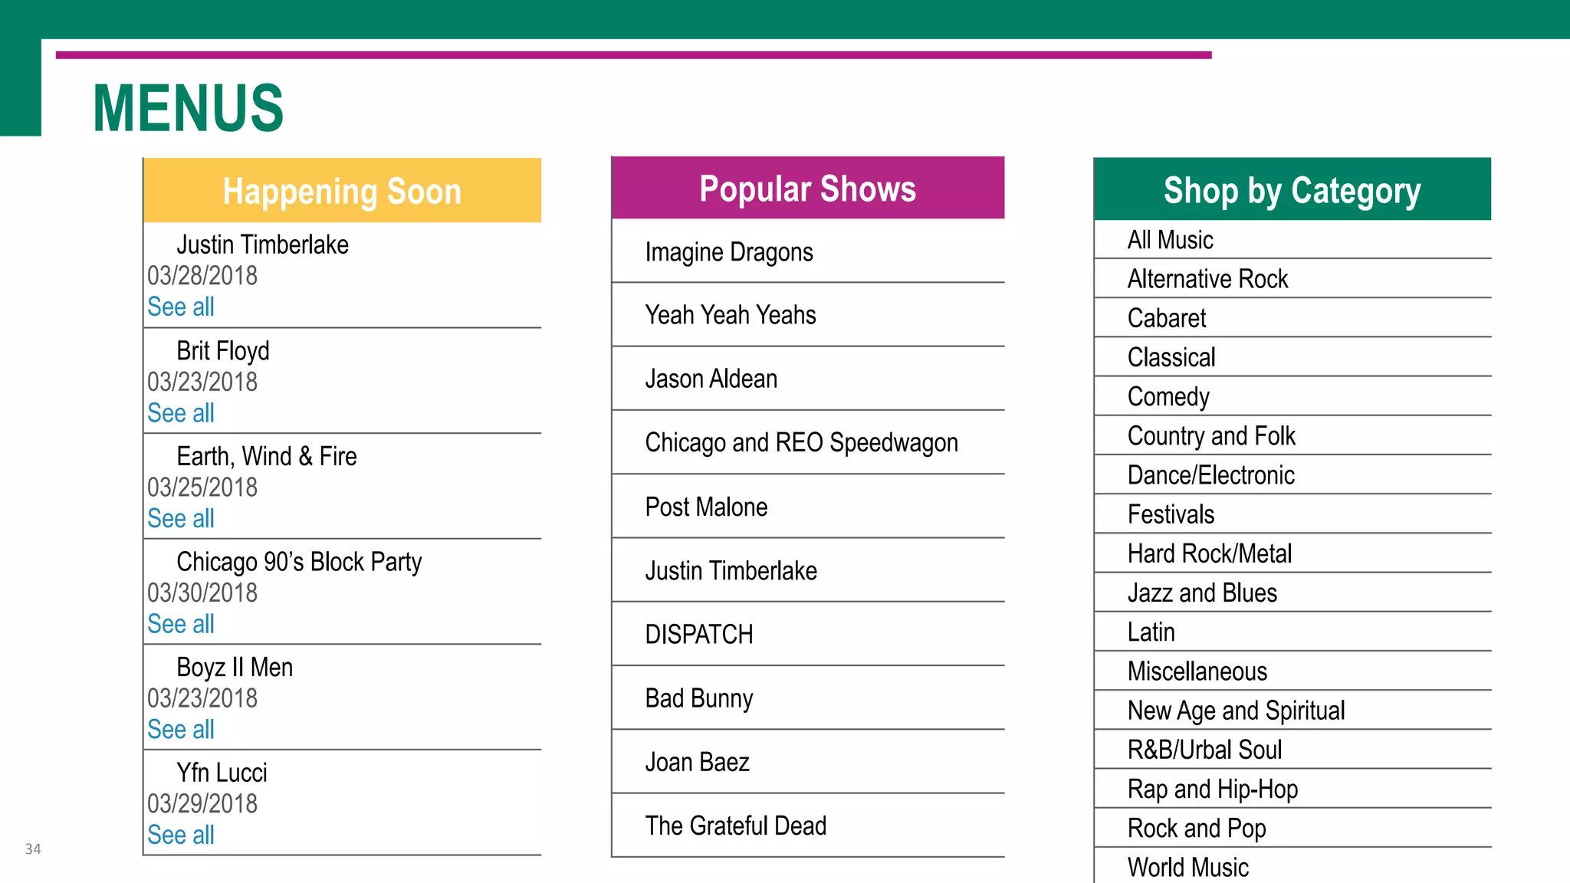The height and width of the screenshot is (883, 1570).
Task: Select New Age and Spiritual category
Action: pos(1292,711)
